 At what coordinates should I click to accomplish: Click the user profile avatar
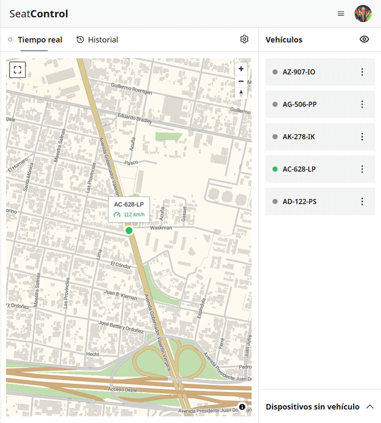coord(363,14)
